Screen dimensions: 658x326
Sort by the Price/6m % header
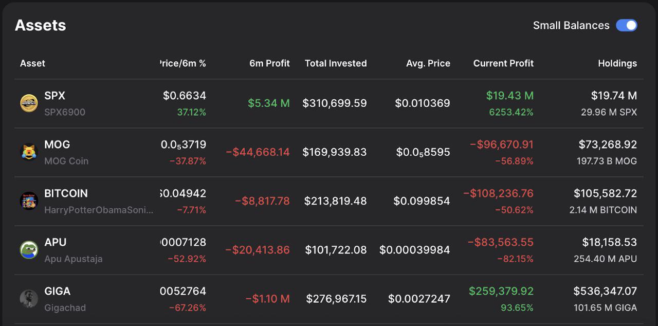(182, 63)
